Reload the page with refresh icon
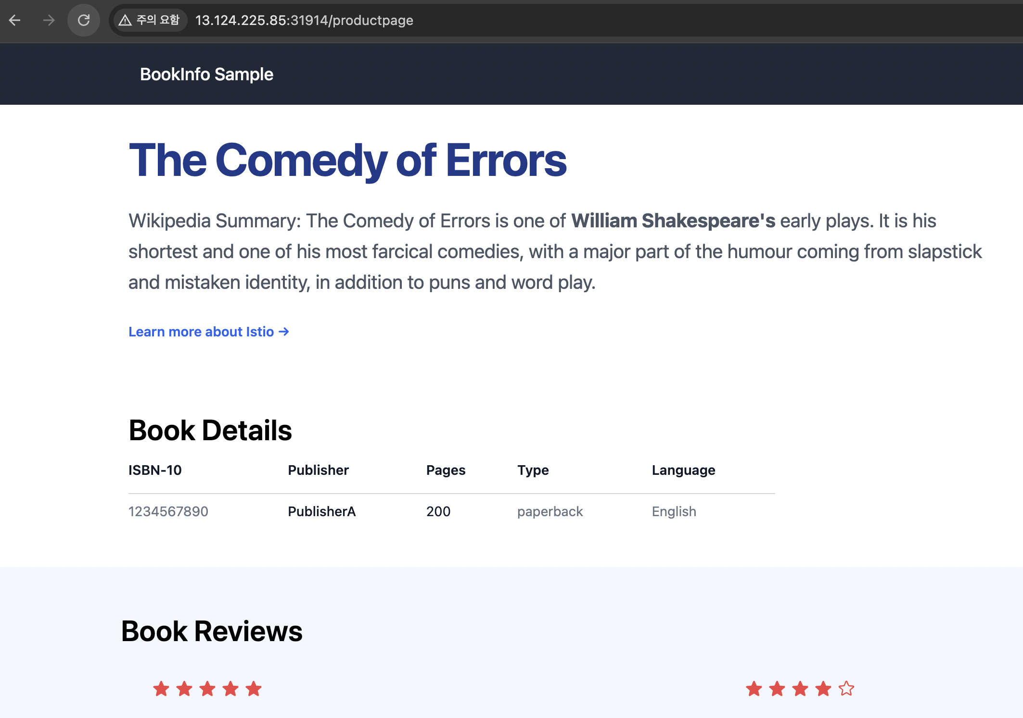Image resolution: width=1023 pixels, height=718 pixels. pos(84,20)
